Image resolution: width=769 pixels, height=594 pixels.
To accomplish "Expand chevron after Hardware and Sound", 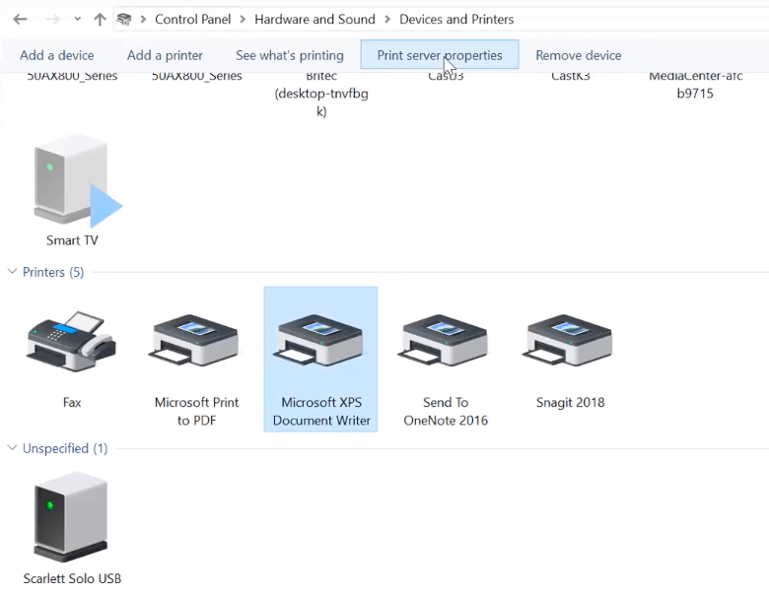I will [x=387, y=19].
